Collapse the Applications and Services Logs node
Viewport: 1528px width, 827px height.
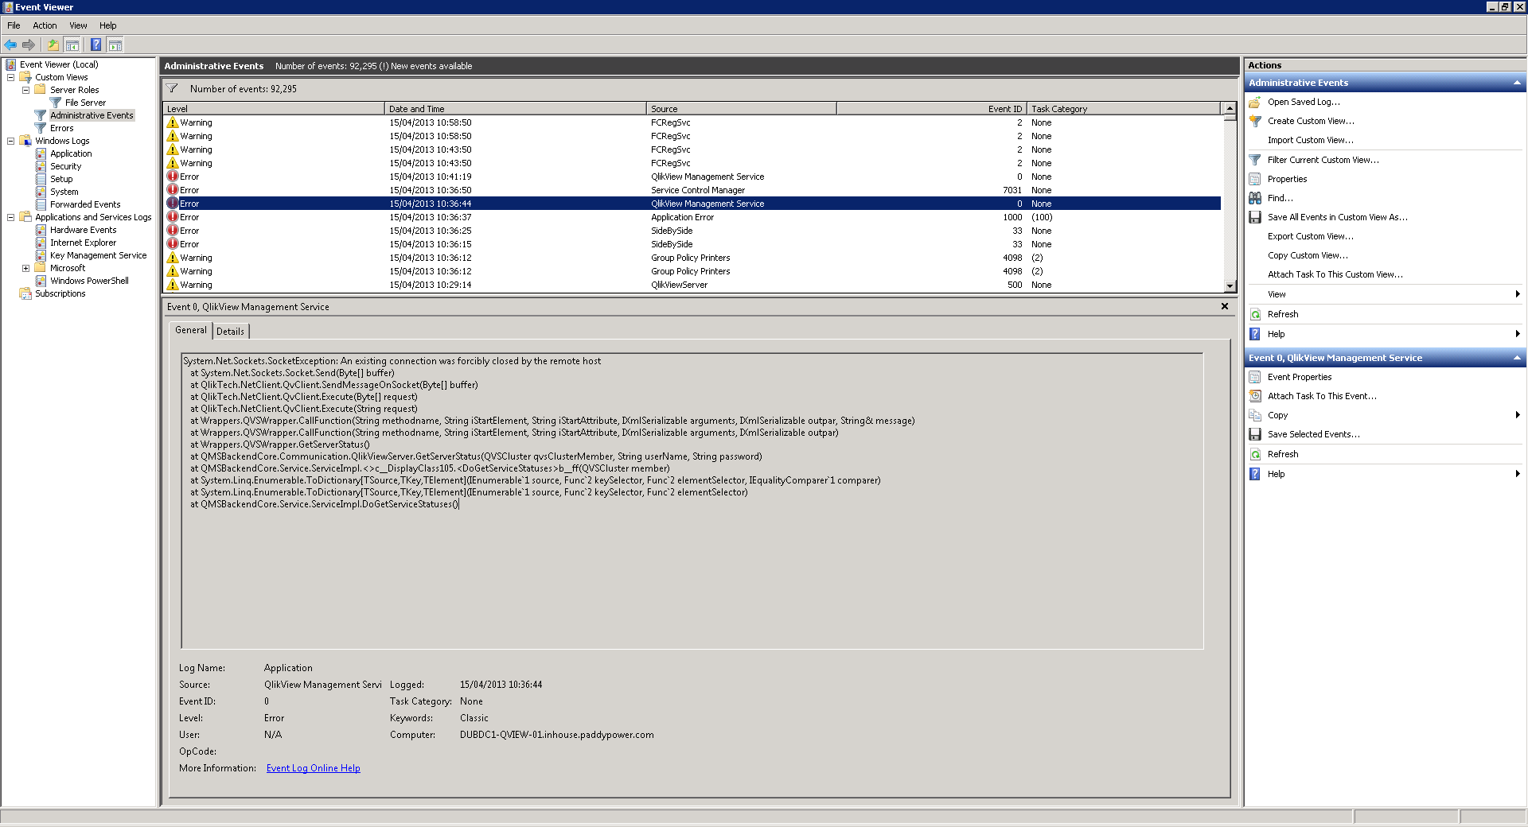(10, 217)
